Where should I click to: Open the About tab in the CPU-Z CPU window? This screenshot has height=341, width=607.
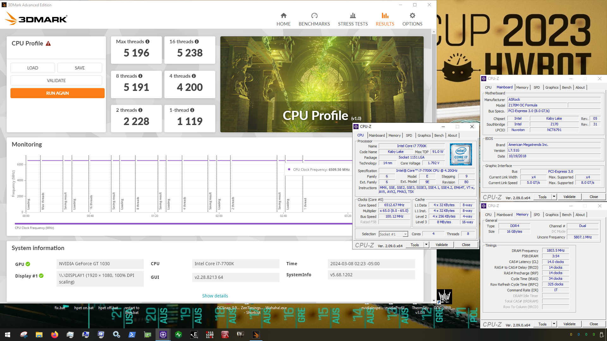pyautogui.click(x=452, y=135)
